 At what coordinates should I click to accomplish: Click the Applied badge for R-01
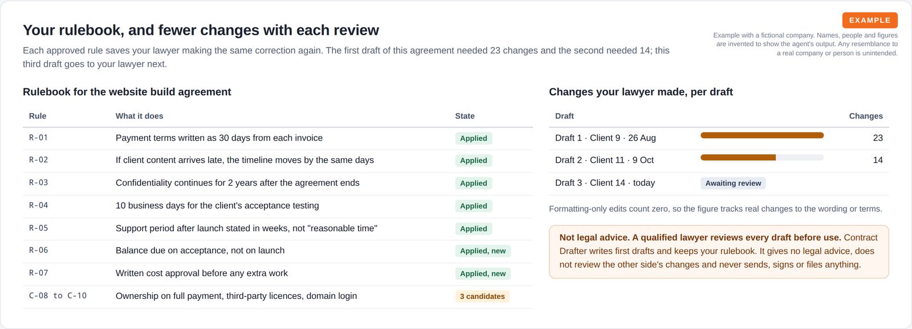(474, 138)
